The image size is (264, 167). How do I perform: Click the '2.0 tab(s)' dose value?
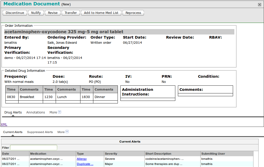click(x=60, y=82)
